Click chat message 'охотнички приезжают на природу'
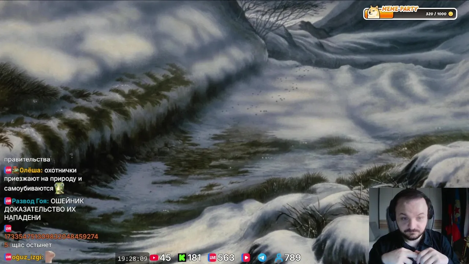The image size is (469, 264). click(43, 175)
